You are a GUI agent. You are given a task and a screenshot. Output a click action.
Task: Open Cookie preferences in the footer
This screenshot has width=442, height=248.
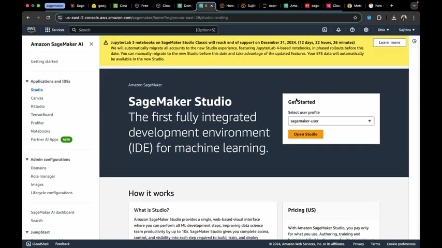point(401,244)
